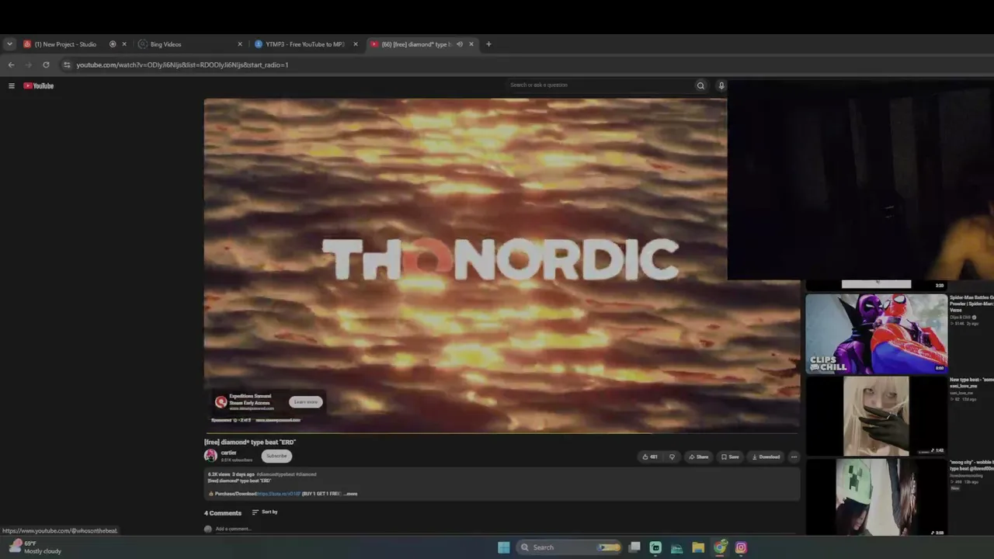
Task: Download the video
Action: click(766, 457)
